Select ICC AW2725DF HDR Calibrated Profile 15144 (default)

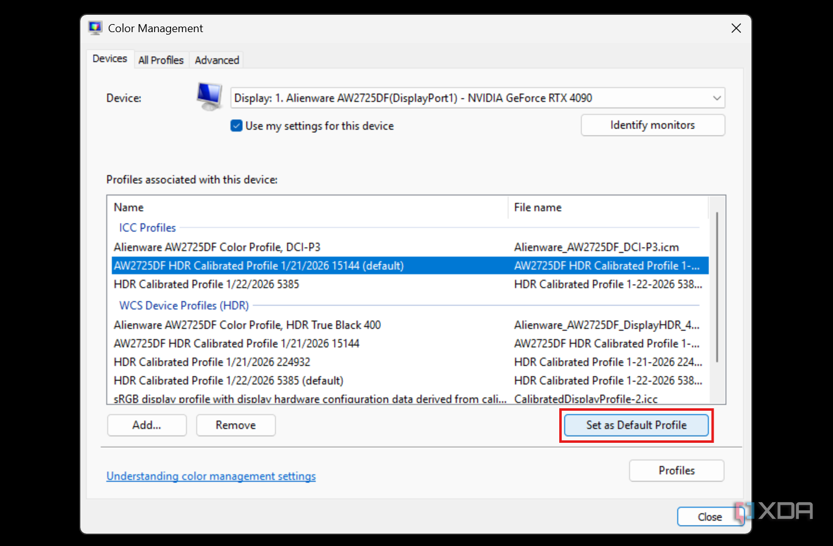coord(410,266)
